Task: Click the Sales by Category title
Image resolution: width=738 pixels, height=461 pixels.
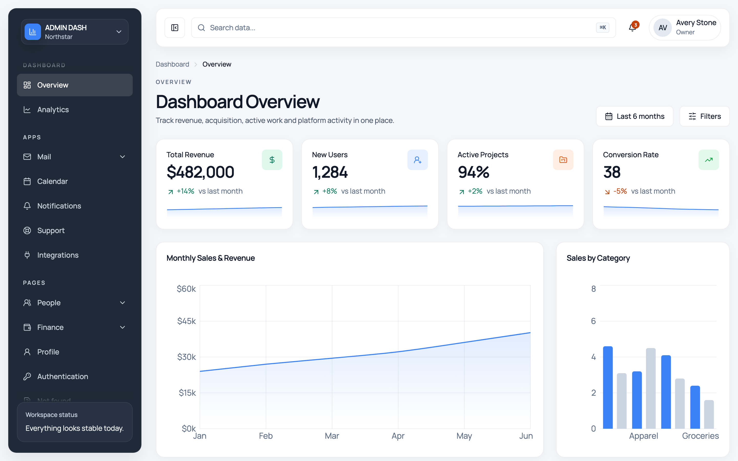Action: click(598, 258)
